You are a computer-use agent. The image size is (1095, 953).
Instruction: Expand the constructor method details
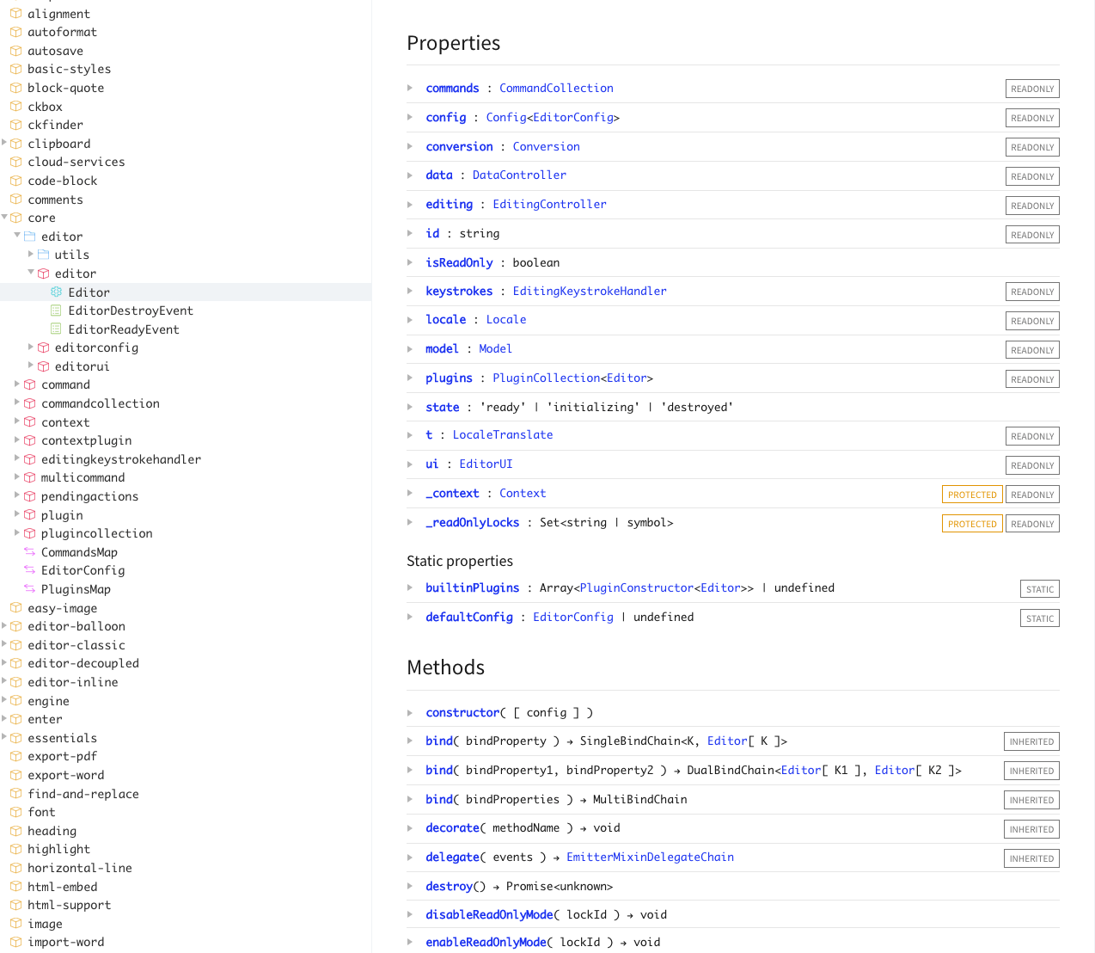pyautogui.click(x=410, y=712)
